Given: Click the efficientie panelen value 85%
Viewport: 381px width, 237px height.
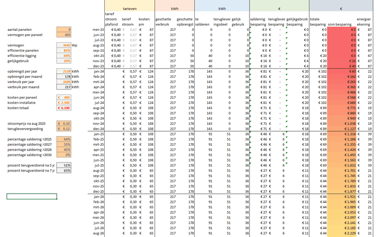Looking at the screenshot, I should click(64, 50).
